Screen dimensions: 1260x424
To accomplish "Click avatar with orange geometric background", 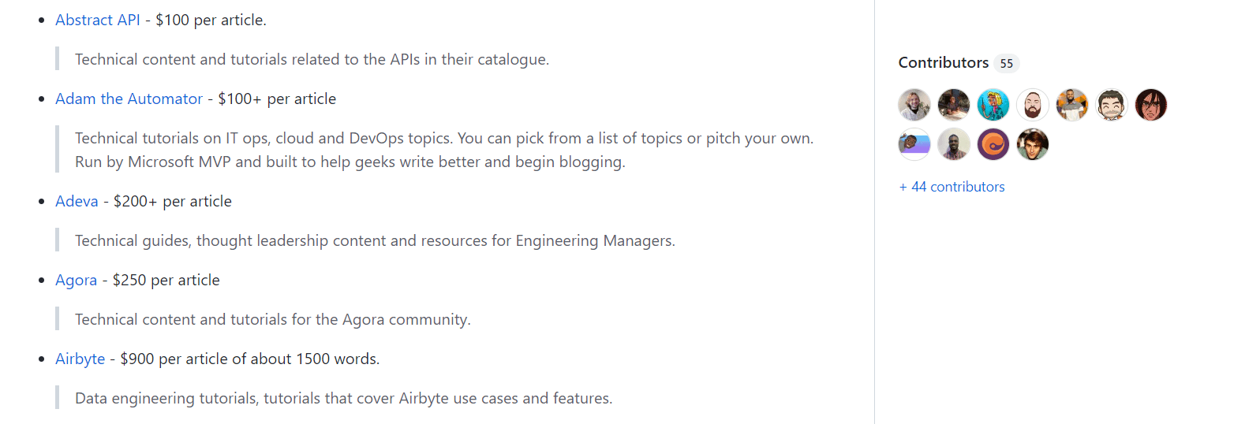I will click(1072, 105).
